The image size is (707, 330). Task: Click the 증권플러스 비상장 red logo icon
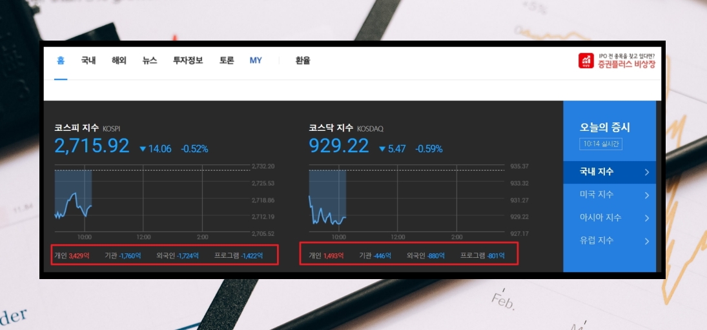click(586, 61)
